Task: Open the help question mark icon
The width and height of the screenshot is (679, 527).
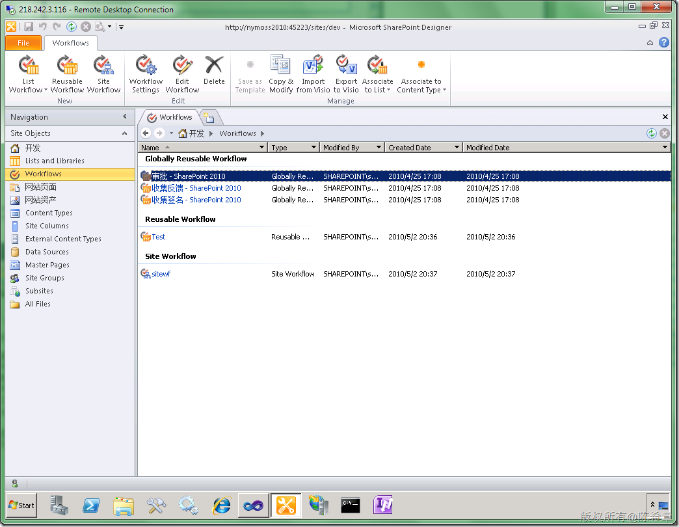Action: coord(664,42)
